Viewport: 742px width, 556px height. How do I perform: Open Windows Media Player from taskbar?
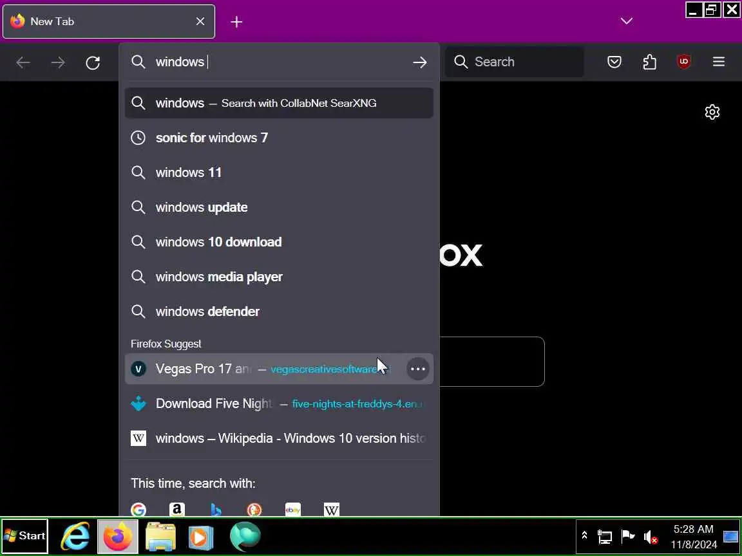click(201, 537)
